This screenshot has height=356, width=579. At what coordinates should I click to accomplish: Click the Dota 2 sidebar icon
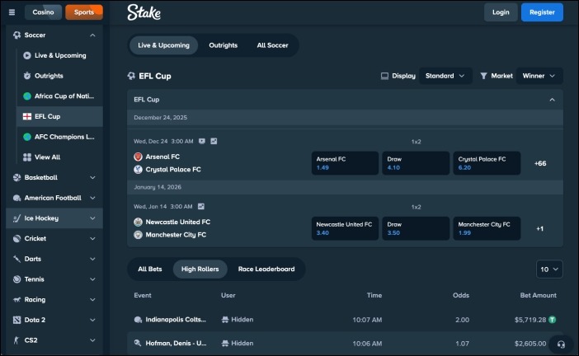[x=16, y=320]
